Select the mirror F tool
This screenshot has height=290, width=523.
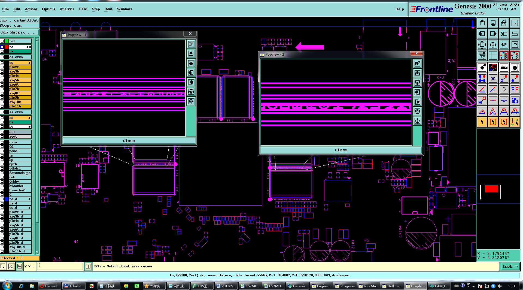(x=515, y=89)
